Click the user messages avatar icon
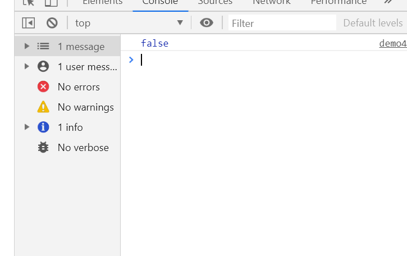The image size is (407, 256). click(43, 67)
